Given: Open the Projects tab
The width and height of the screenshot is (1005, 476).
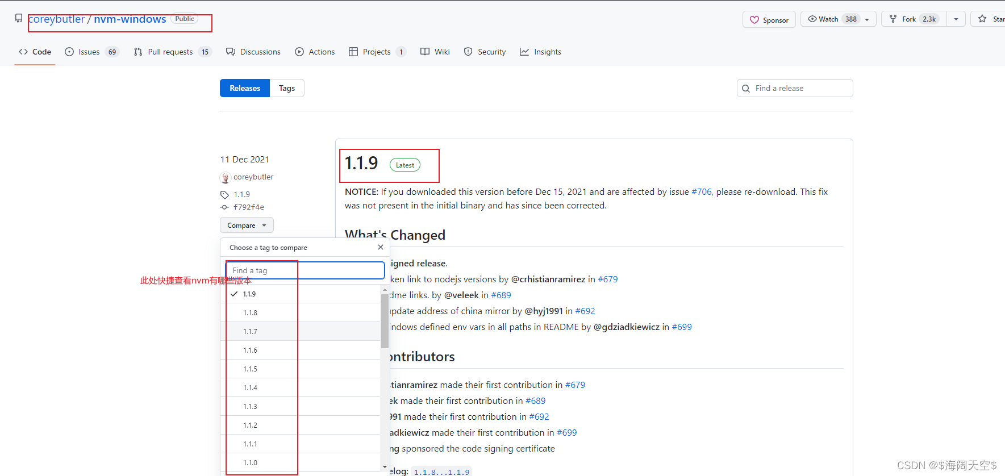Looking at the screenshot, I should click(377, 52).
